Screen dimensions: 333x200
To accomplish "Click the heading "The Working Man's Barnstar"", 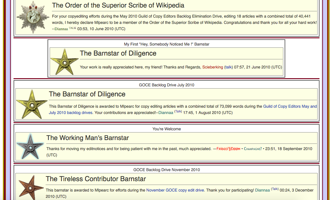I will coord(87,138).
